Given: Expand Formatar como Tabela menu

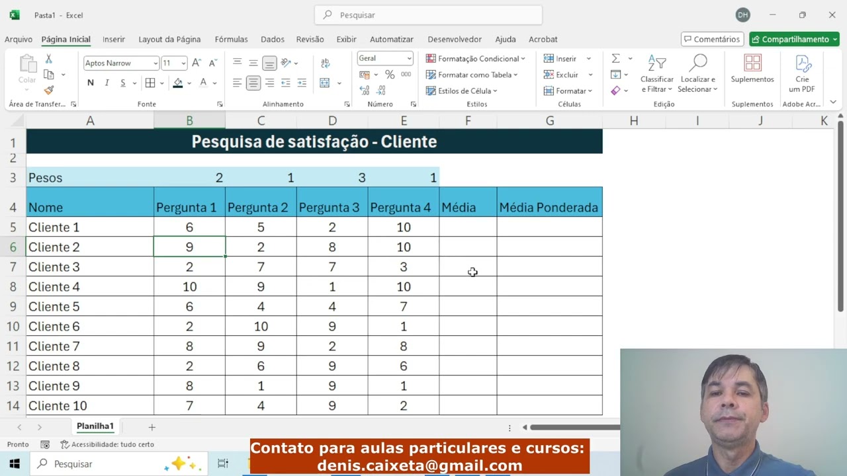Looking at the screenshot, I should point(471,75).
